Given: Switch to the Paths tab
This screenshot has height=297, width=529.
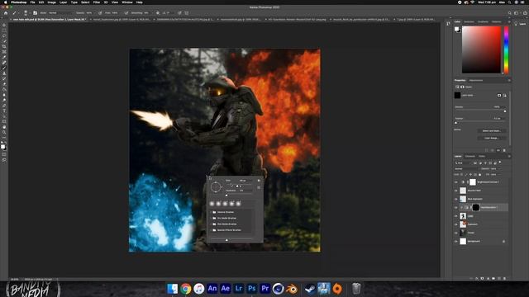Looking at the screenshot, I should tap(482, 156).
